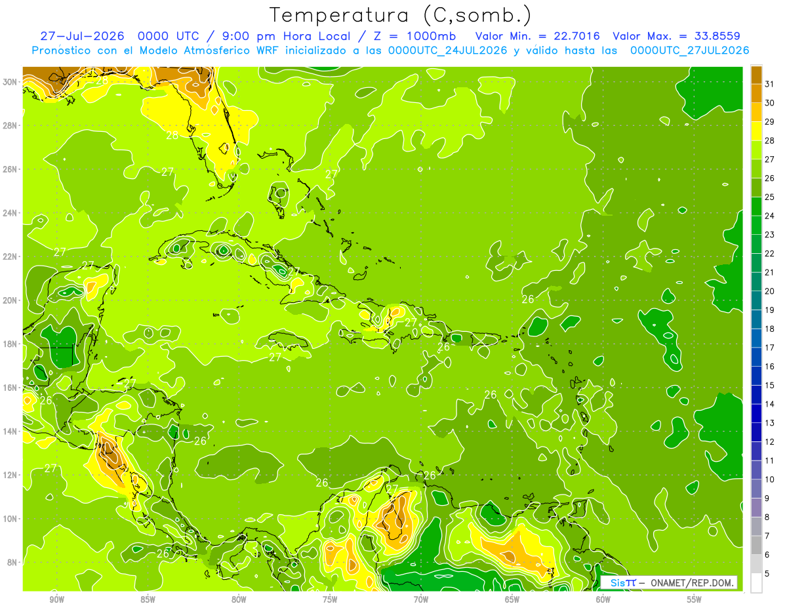Click the 27 label on the color scale
Viewport: 787px width, 608px height.
[x=770, y=159]
